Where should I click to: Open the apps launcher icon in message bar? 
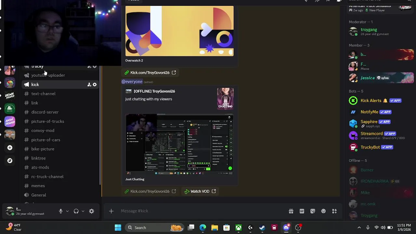(334, 211)
